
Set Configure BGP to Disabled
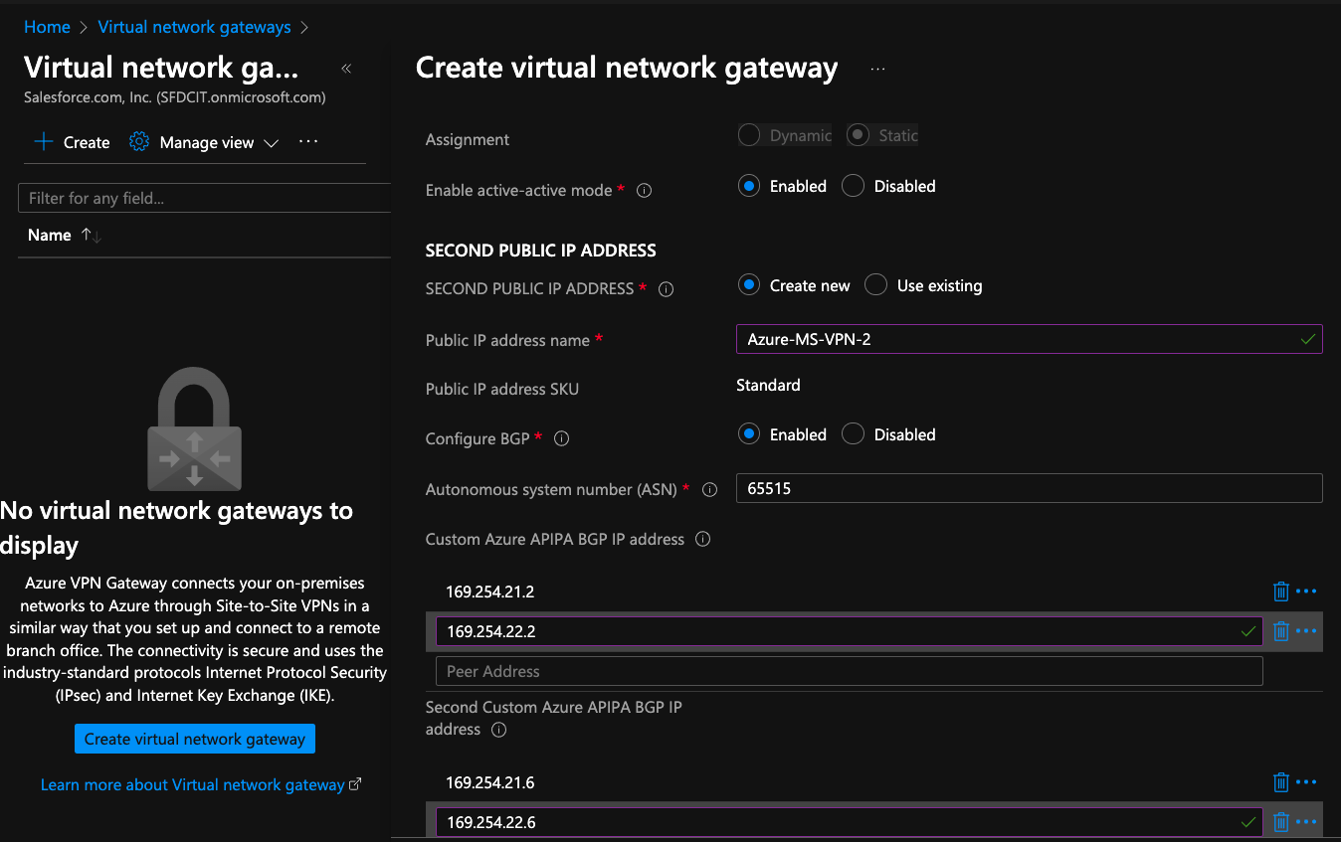coord(853,434)
